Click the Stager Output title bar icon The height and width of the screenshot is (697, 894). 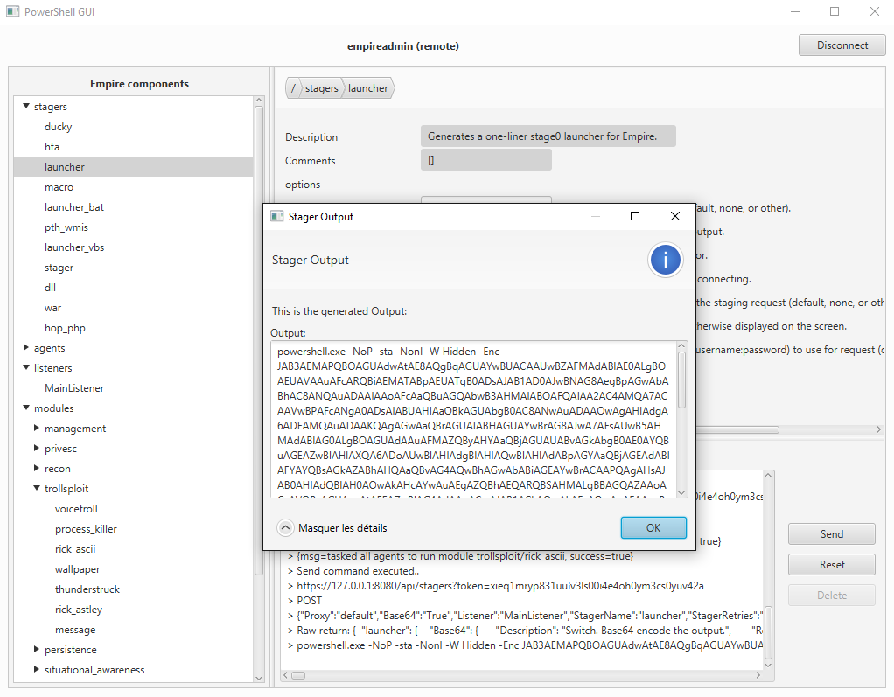277,216
